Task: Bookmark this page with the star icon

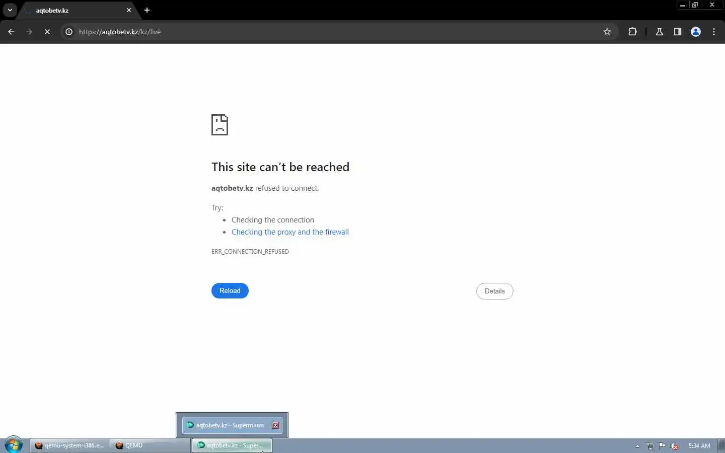Action: [607, 32]
